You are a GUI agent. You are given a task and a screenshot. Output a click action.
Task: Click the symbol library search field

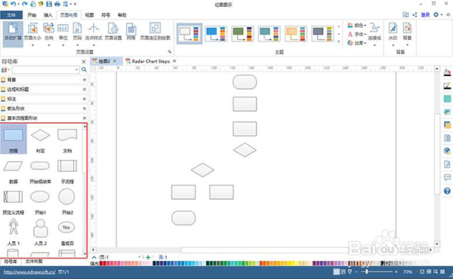(45, 70)
